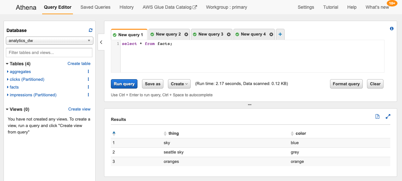Click Workgroup : primary

227,7
